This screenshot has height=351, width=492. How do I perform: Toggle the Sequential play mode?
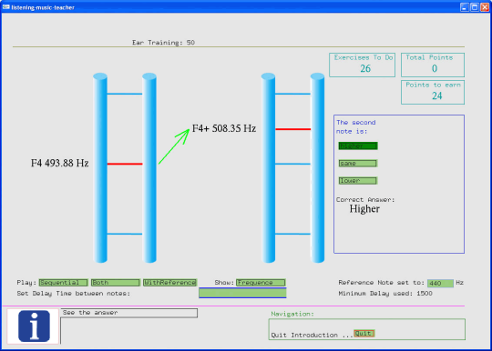coord(63,283)
